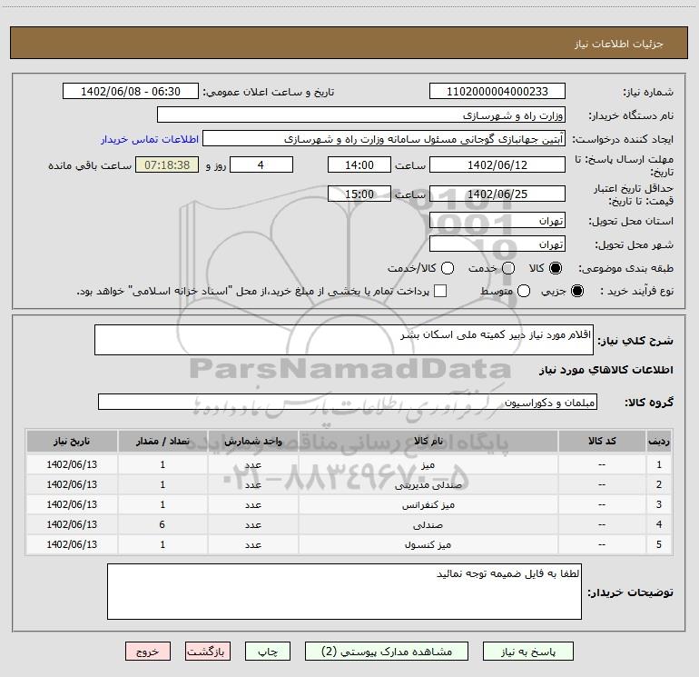699x677 pixels.
Task: Select the کالا radio button
Action: (556, 268)
